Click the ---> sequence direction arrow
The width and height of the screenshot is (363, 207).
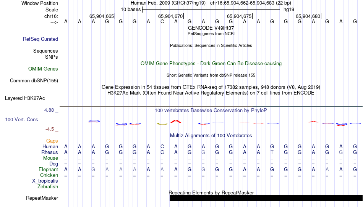(54, 22)
